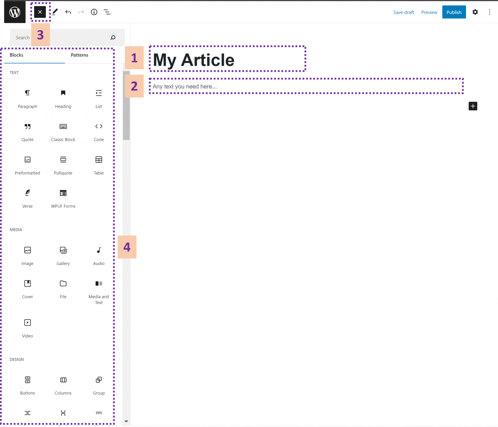Image resolution: width=498 pixels, height=427 pixels.
Task: Insert a Gallery block
Action: coord(63,256)
